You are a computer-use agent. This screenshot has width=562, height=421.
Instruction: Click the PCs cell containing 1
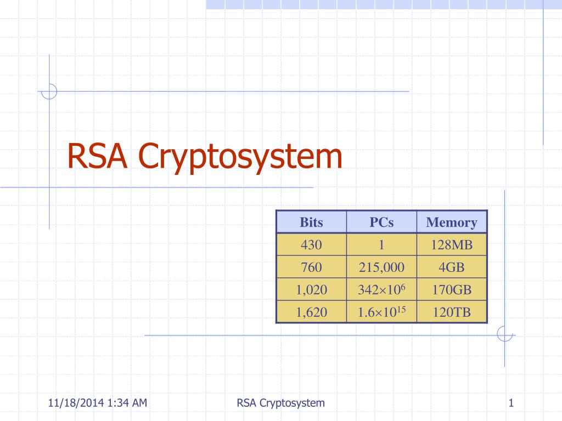point(381,244)
